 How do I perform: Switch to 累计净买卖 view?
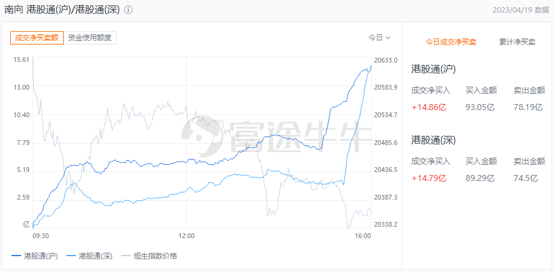[517, 42]
